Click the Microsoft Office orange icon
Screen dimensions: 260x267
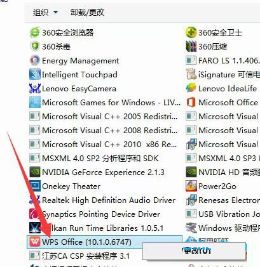[191, 102]
